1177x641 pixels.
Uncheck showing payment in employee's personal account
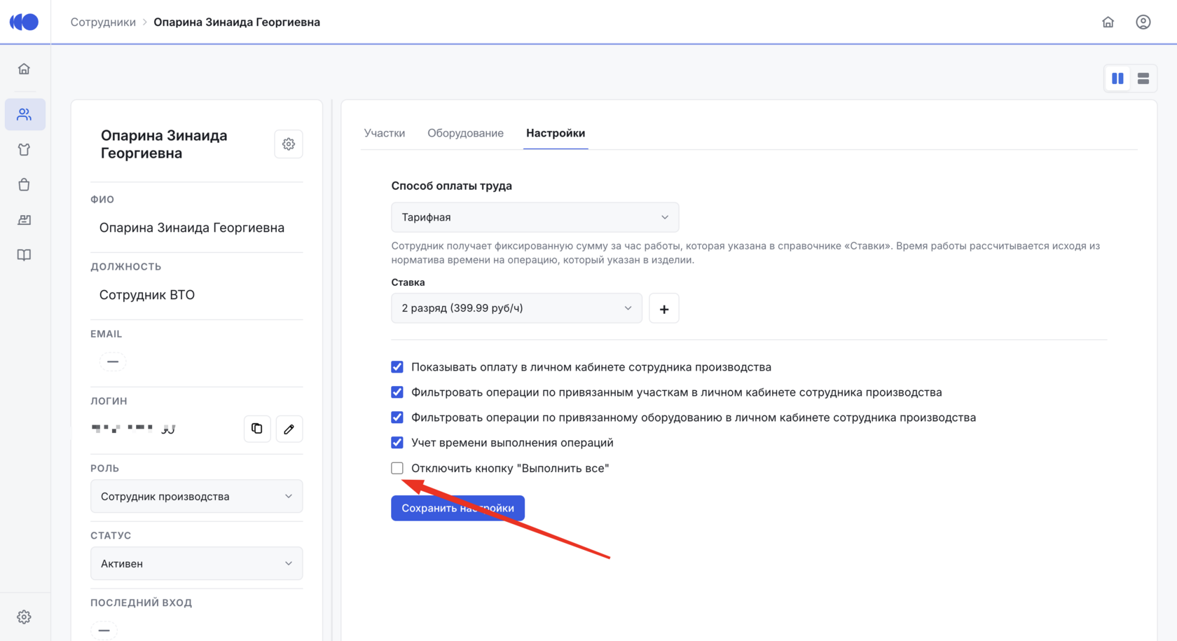click(397, 367)
